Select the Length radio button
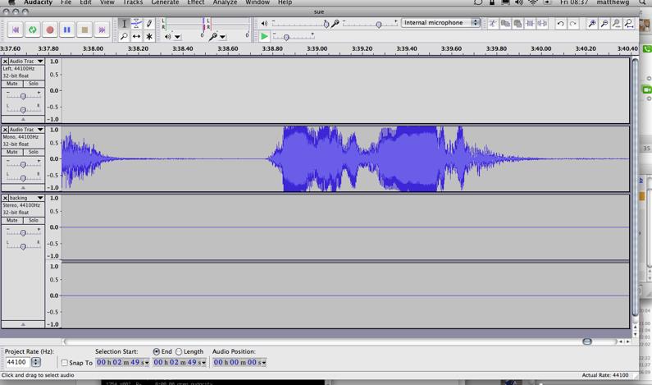Screen dimensions: 652x385 179,352
